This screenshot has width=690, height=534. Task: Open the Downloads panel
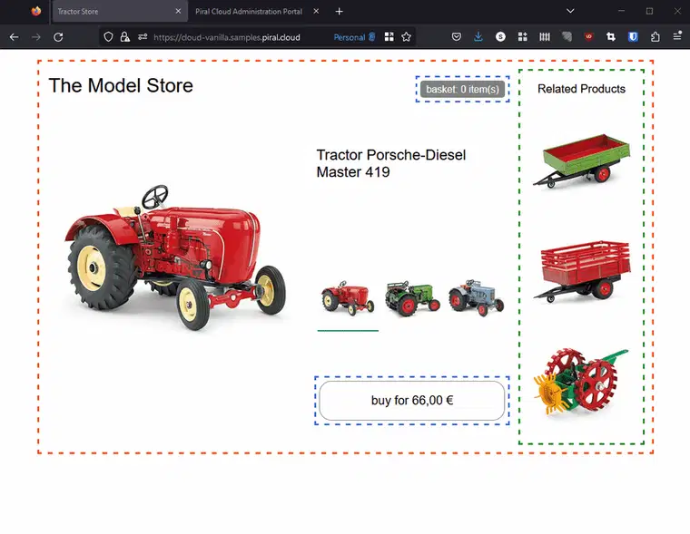(478, 37)
